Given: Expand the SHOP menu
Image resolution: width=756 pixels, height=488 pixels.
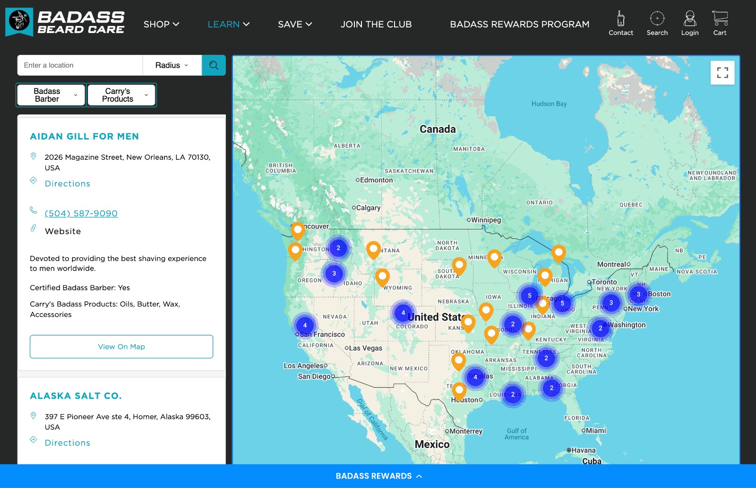Looking at the screenshot, I should (x=161, y=24).
